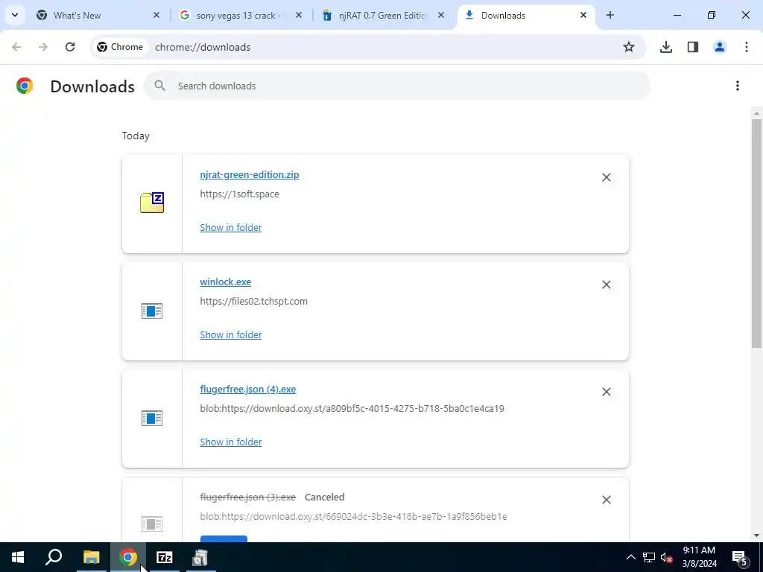
Task: Go forward with the forward arrow
Action: (43, 47)
